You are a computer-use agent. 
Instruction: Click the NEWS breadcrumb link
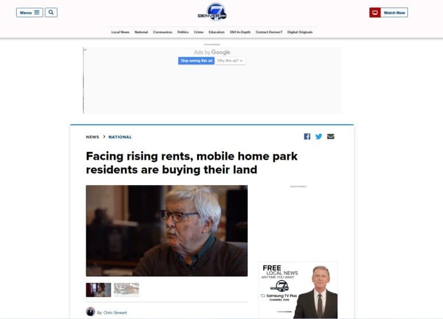click(x=93, y=137)
